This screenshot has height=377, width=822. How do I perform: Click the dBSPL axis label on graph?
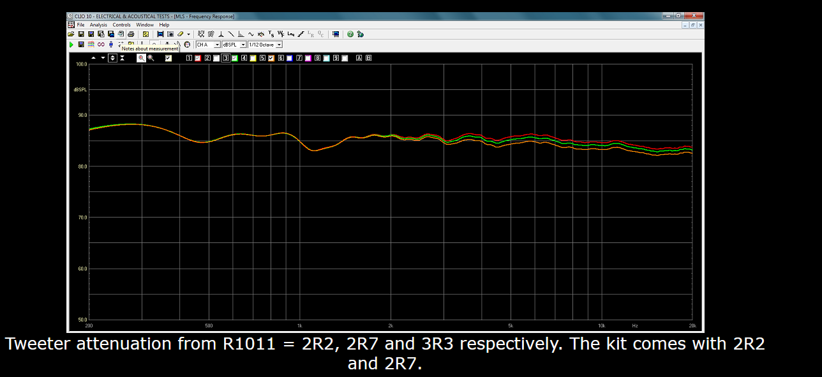pos(80,90)
